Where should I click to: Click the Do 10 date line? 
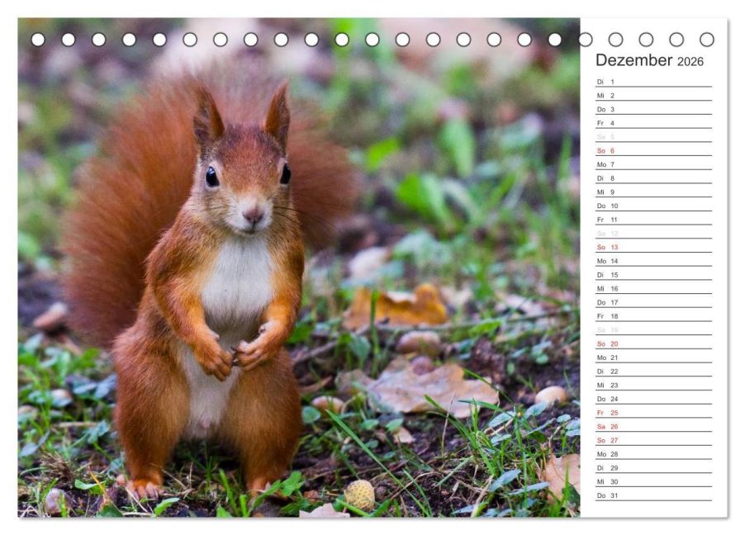tap(654, 206)
